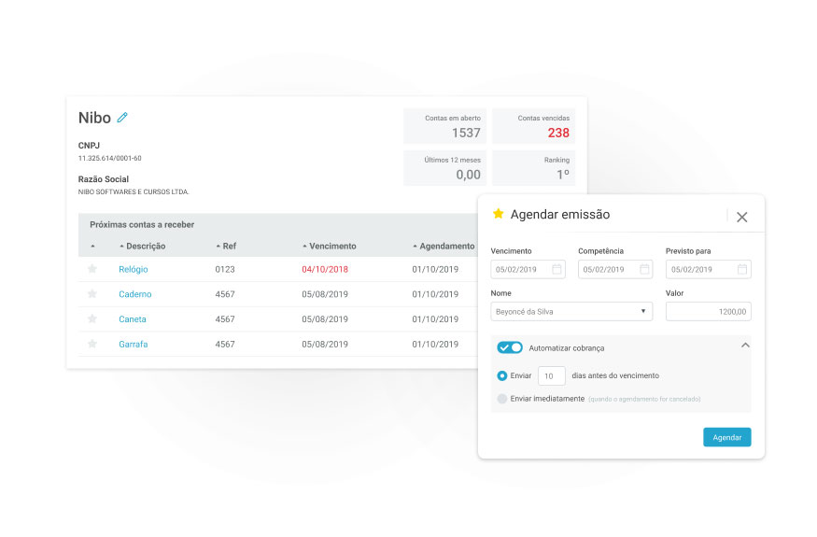Click the Agendar button
This screenshot has width=817, height=537.
tap(726, 437)
